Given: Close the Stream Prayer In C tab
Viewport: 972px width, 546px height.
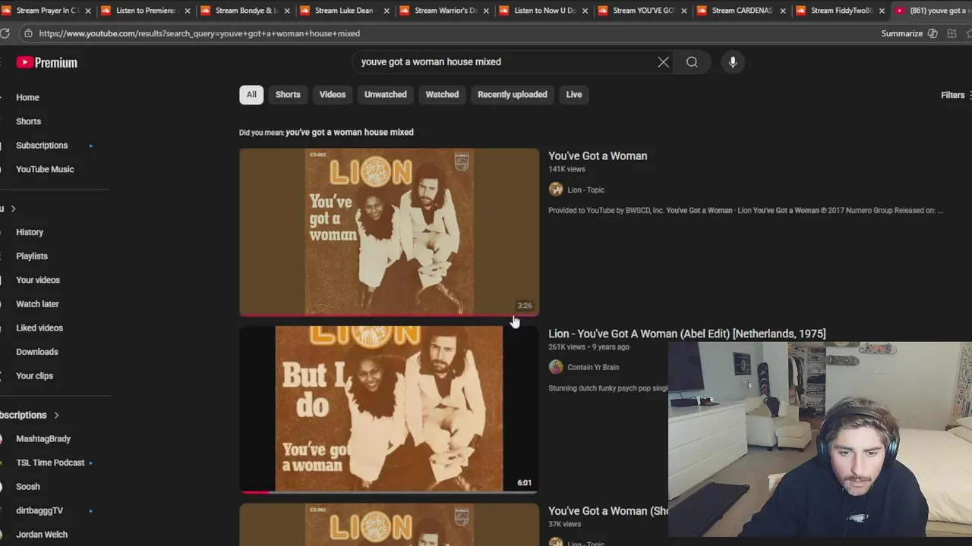Looking at the screenshot, I should (x=88, y=11).
